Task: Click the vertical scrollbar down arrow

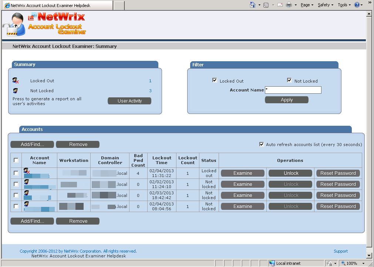Action: click(x=369, y=256)
